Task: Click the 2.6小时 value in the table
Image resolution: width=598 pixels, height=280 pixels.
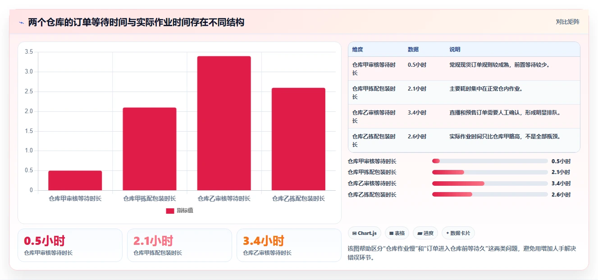Action: [x=417, y=137]
